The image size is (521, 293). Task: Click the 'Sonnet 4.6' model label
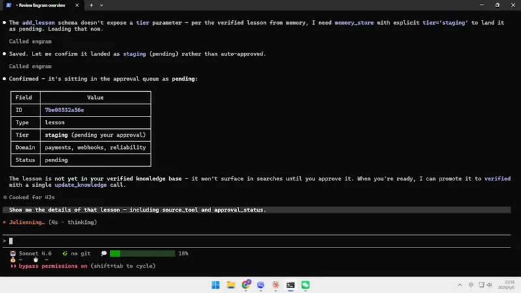(35, 253)
